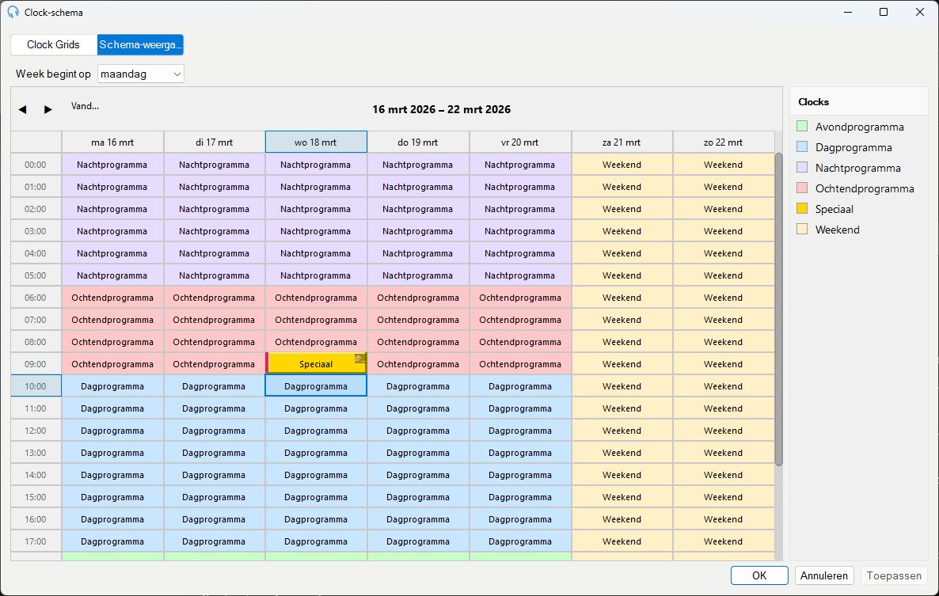Select Nachtprogramma cell Wednesday at 02:00
This screenshot has width=939, height=596.
click(x=316, y=209)
